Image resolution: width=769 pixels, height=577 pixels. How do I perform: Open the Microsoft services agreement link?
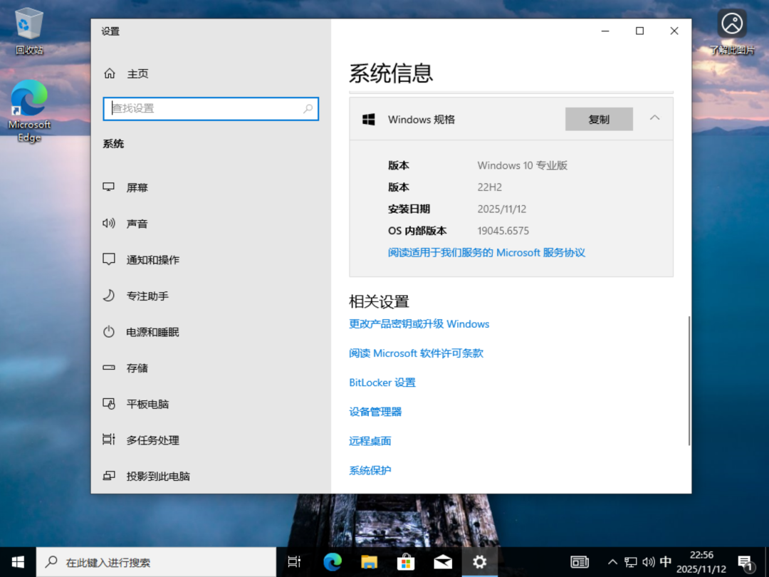tap(486, 252)
